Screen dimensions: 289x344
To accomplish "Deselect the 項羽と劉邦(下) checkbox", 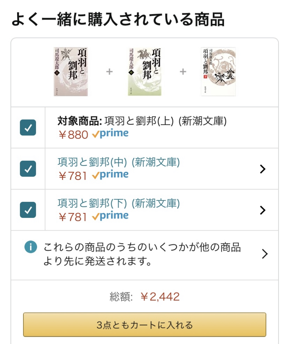I will coord(28,210).
